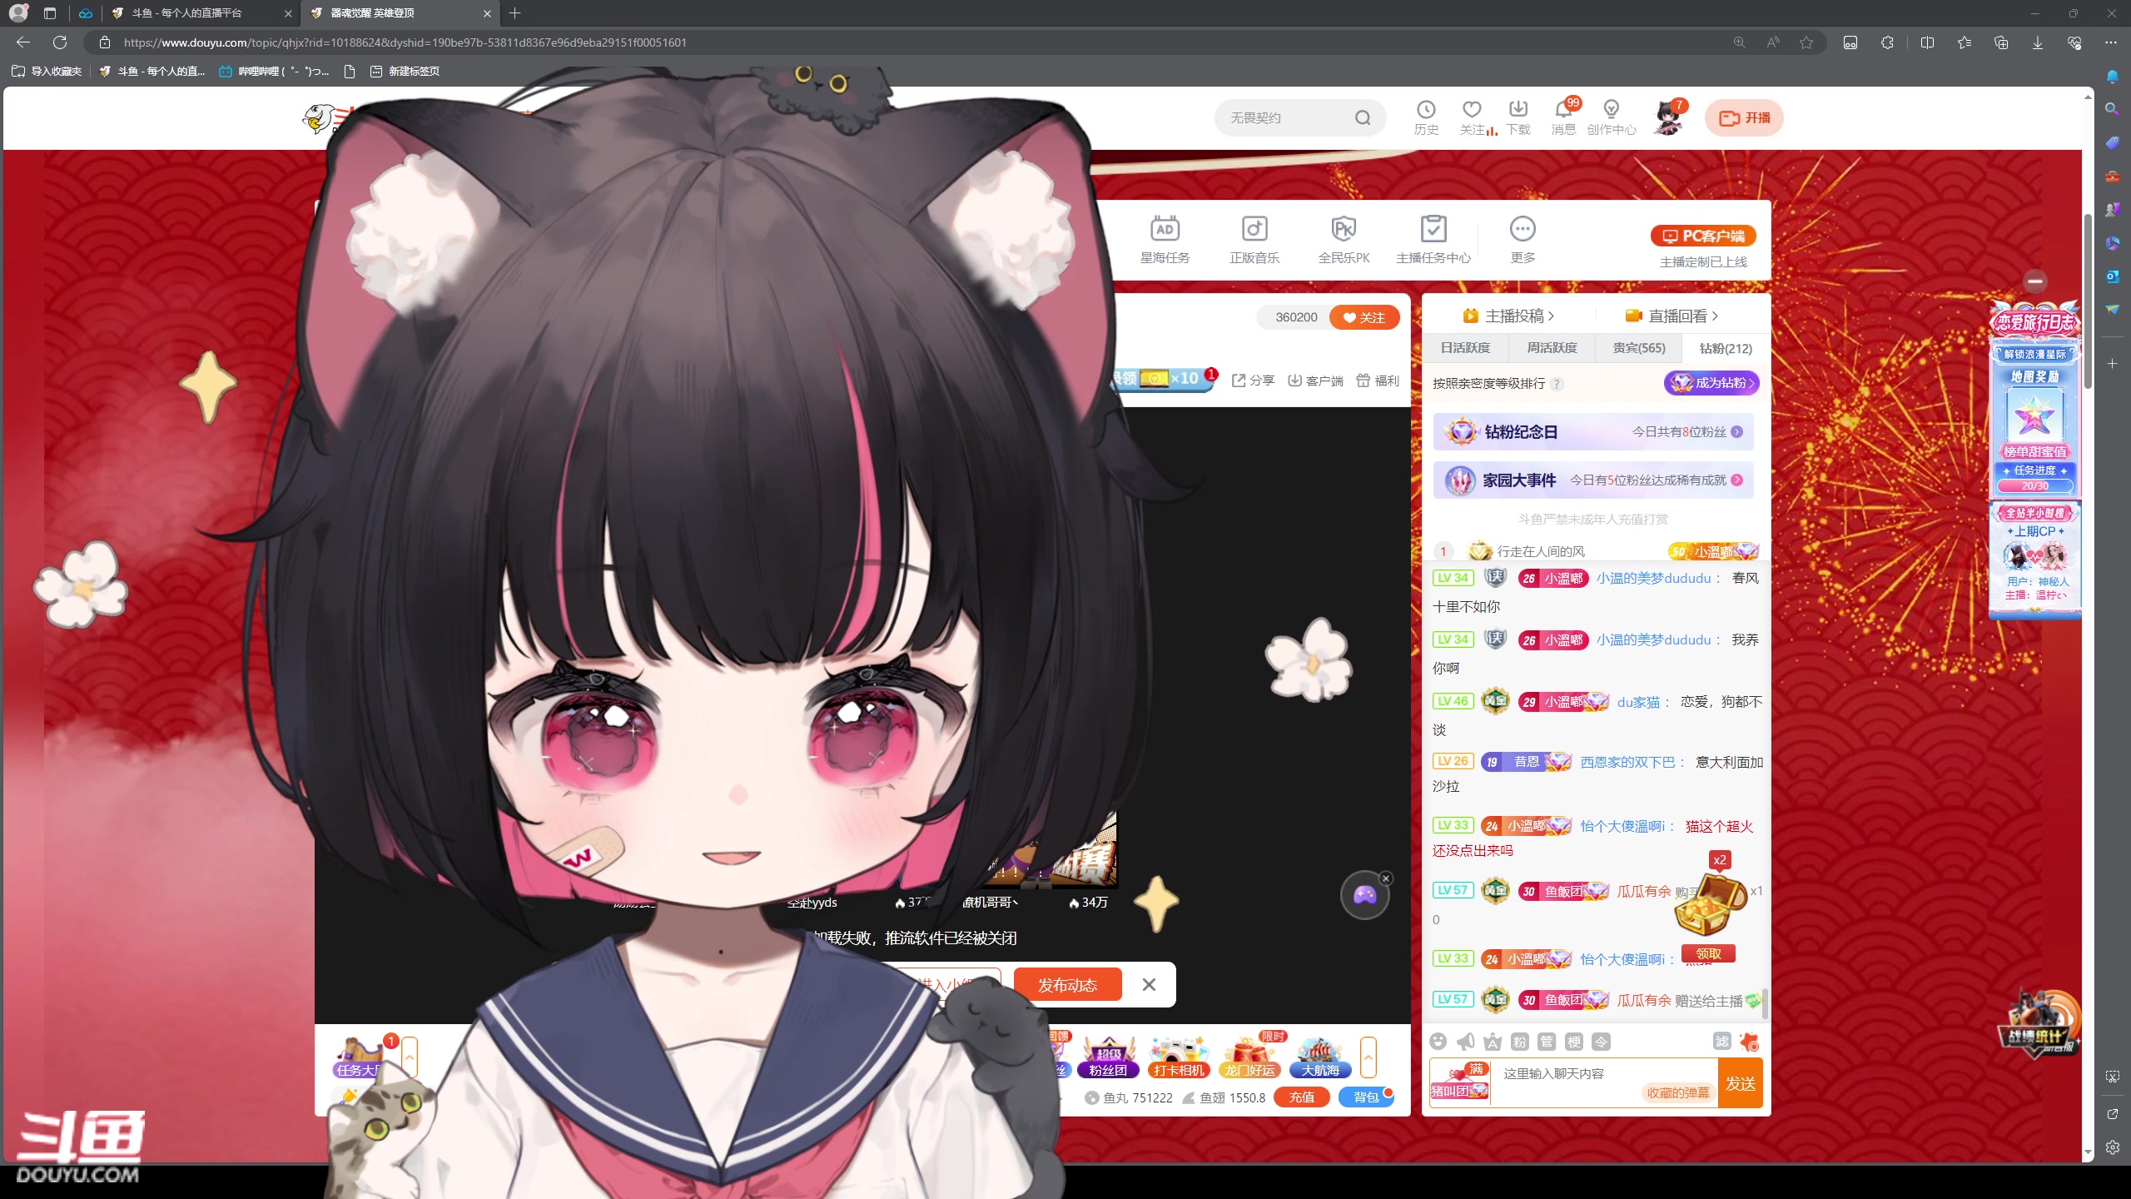Open 全民乐PK icon
This screenshot has width=2131, height=1199.
tap(1344, 240)
